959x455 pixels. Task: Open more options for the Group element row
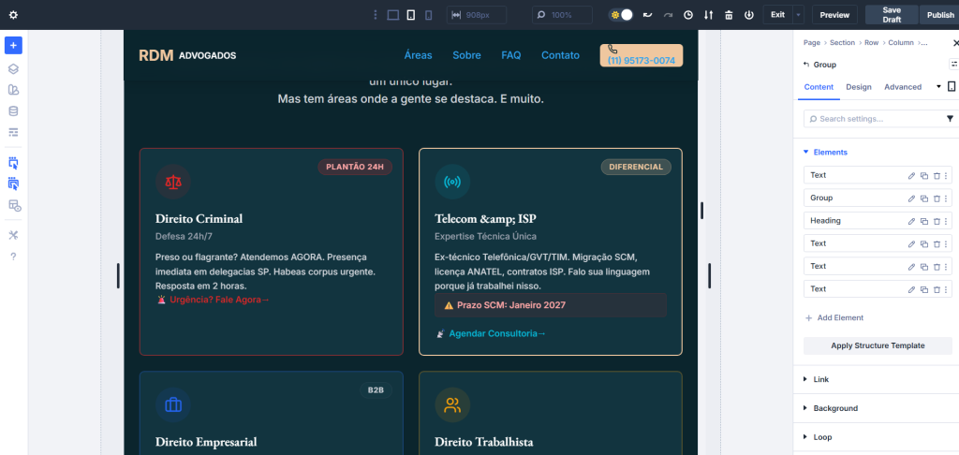click(946, 198)
